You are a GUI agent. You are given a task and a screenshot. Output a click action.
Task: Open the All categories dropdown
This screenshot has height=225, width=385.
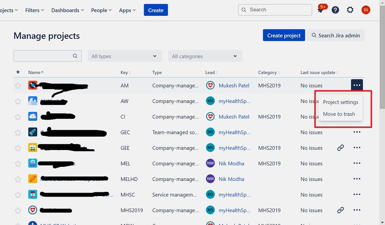coord(205,56)
